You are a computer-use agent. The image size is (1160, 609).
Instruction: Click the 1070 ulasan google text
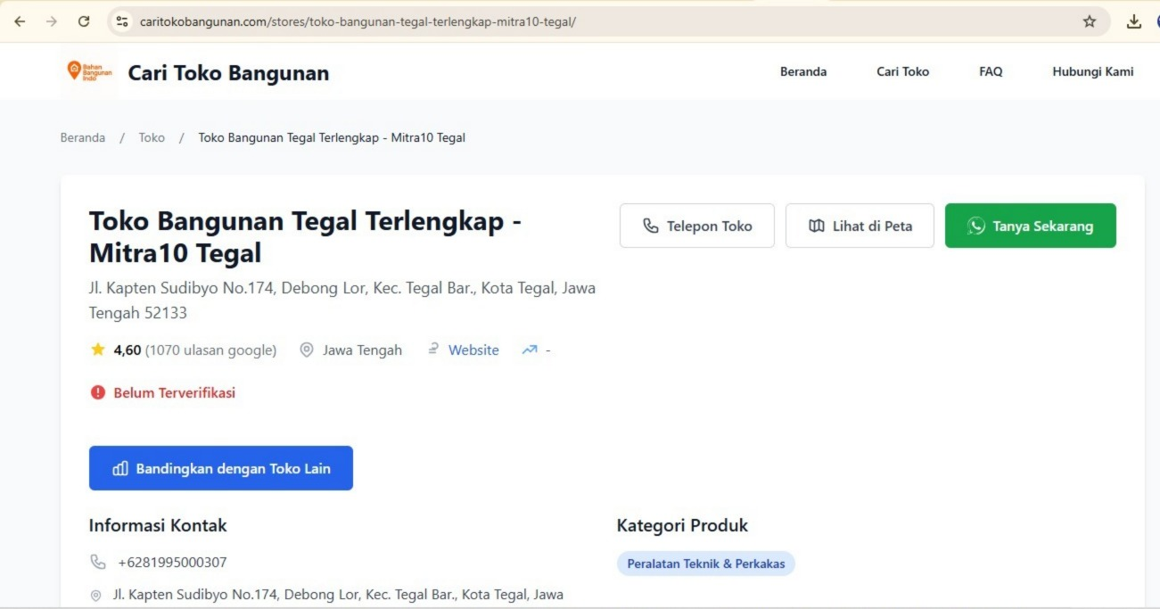(211, 350)
